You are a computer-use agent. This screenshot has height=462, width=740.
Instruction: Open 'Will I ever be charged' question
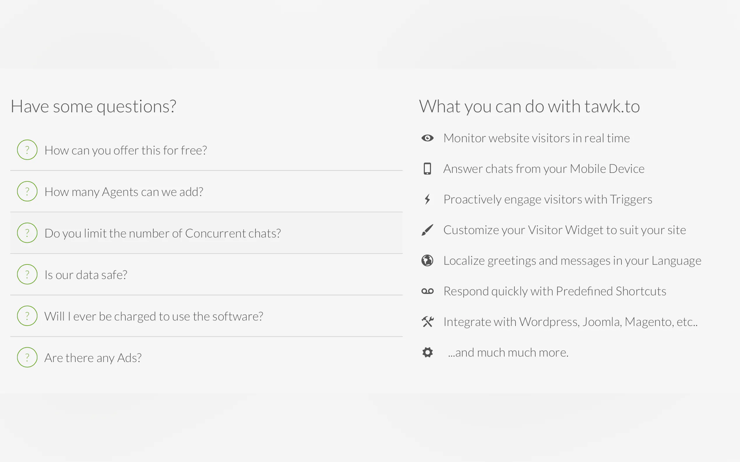coord(154,316)
